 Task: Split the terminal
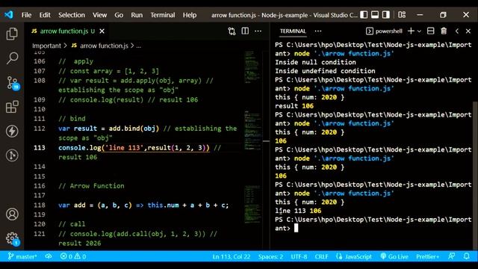431,31
